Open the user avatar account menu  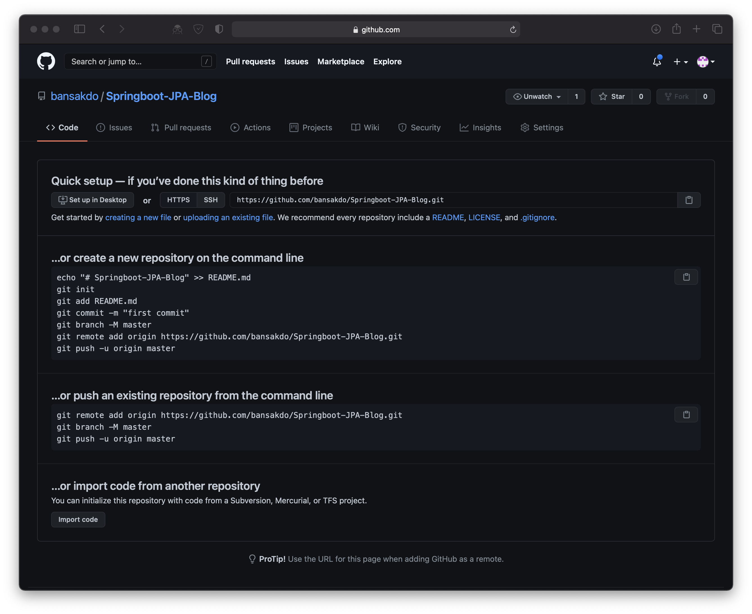[x=705, y=62]
